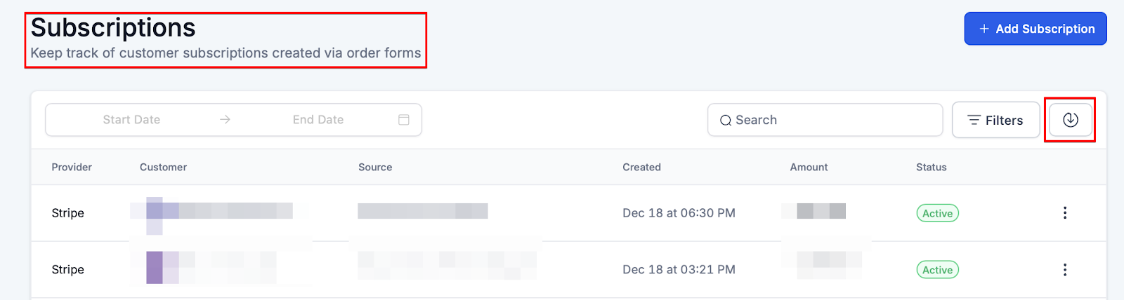Viewport: 1124px width, 300px height.
Task: Click the Source column header
Action: [375, 167]
